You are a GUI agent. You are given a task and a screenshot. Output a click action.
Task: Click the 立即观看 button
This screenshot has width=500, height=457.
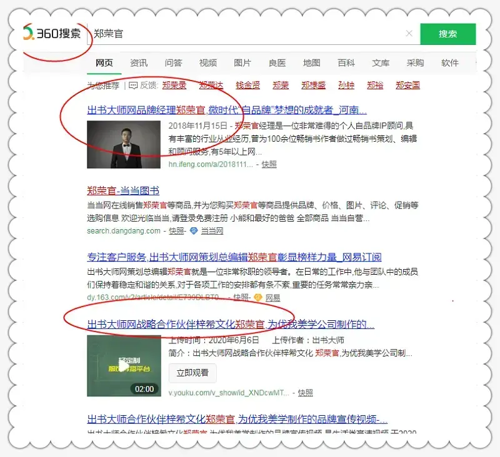click(x=192, y=373)
